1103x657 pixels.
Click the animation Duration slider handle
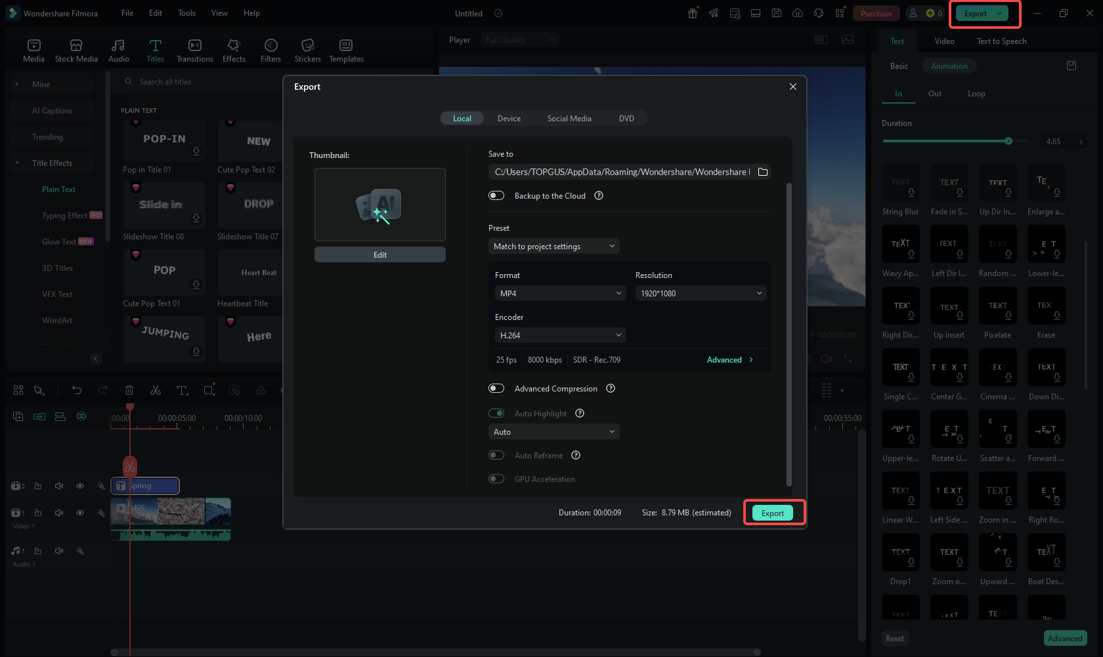point(1008,141)
